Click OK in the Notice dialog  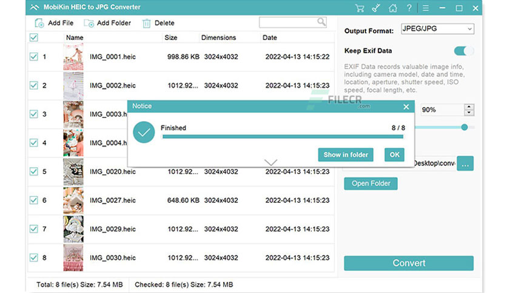tap(394, 155)
